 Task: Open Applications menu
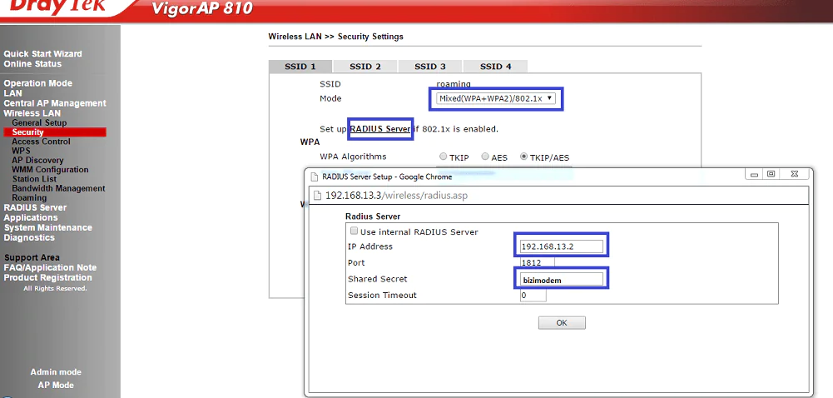(30, 218)
